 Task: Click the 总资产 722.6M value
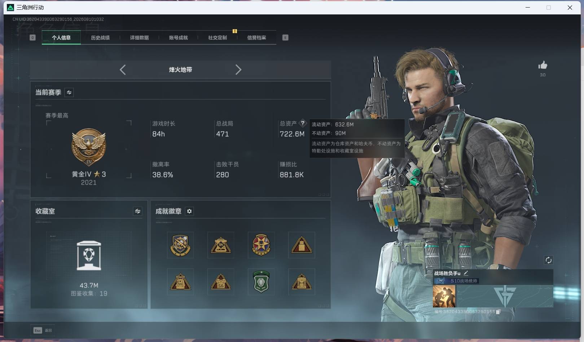(x=292, y=134)
